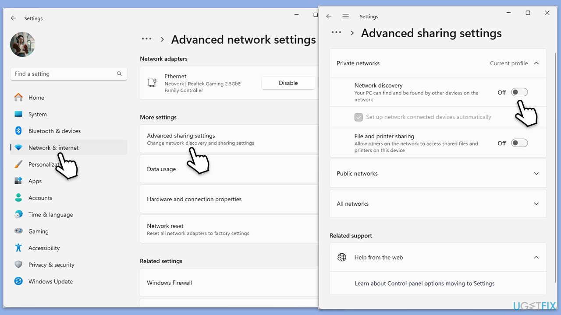Maximize the Advanced sharing settings window
561x315 pixels.
[528, 13]
